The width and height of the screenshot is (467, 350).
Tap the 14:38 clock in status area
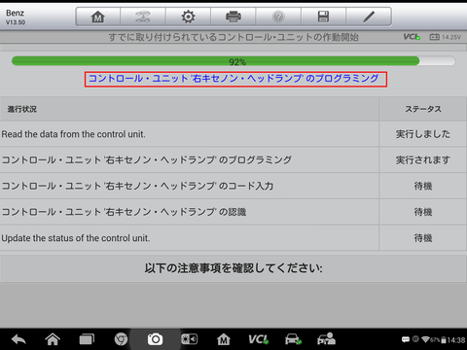coord(456,340)
